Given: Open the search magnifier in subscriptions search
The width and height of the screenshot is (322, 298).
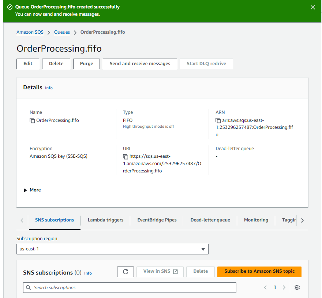Looking at the screenshot, I should point(28,287).
